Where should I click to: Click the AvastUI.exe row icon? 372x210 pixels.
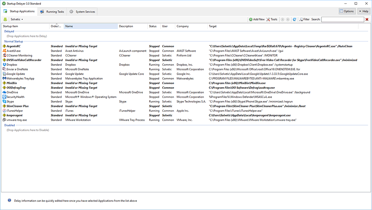coord(4,51)
